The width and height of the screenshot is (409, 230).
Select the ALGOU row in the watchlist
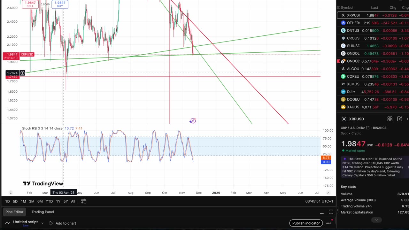tap(373, 69)
